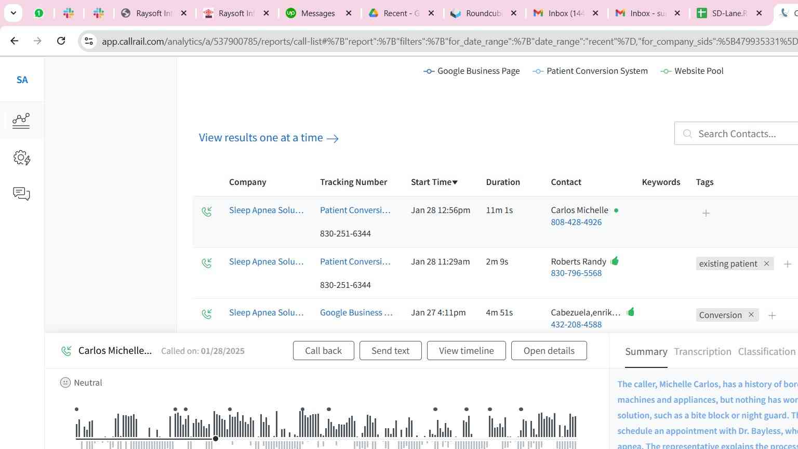Click the first waveform highlight marker dot
Image resolution: width=798 pixels, height=449 pixels.
[76, 410]
